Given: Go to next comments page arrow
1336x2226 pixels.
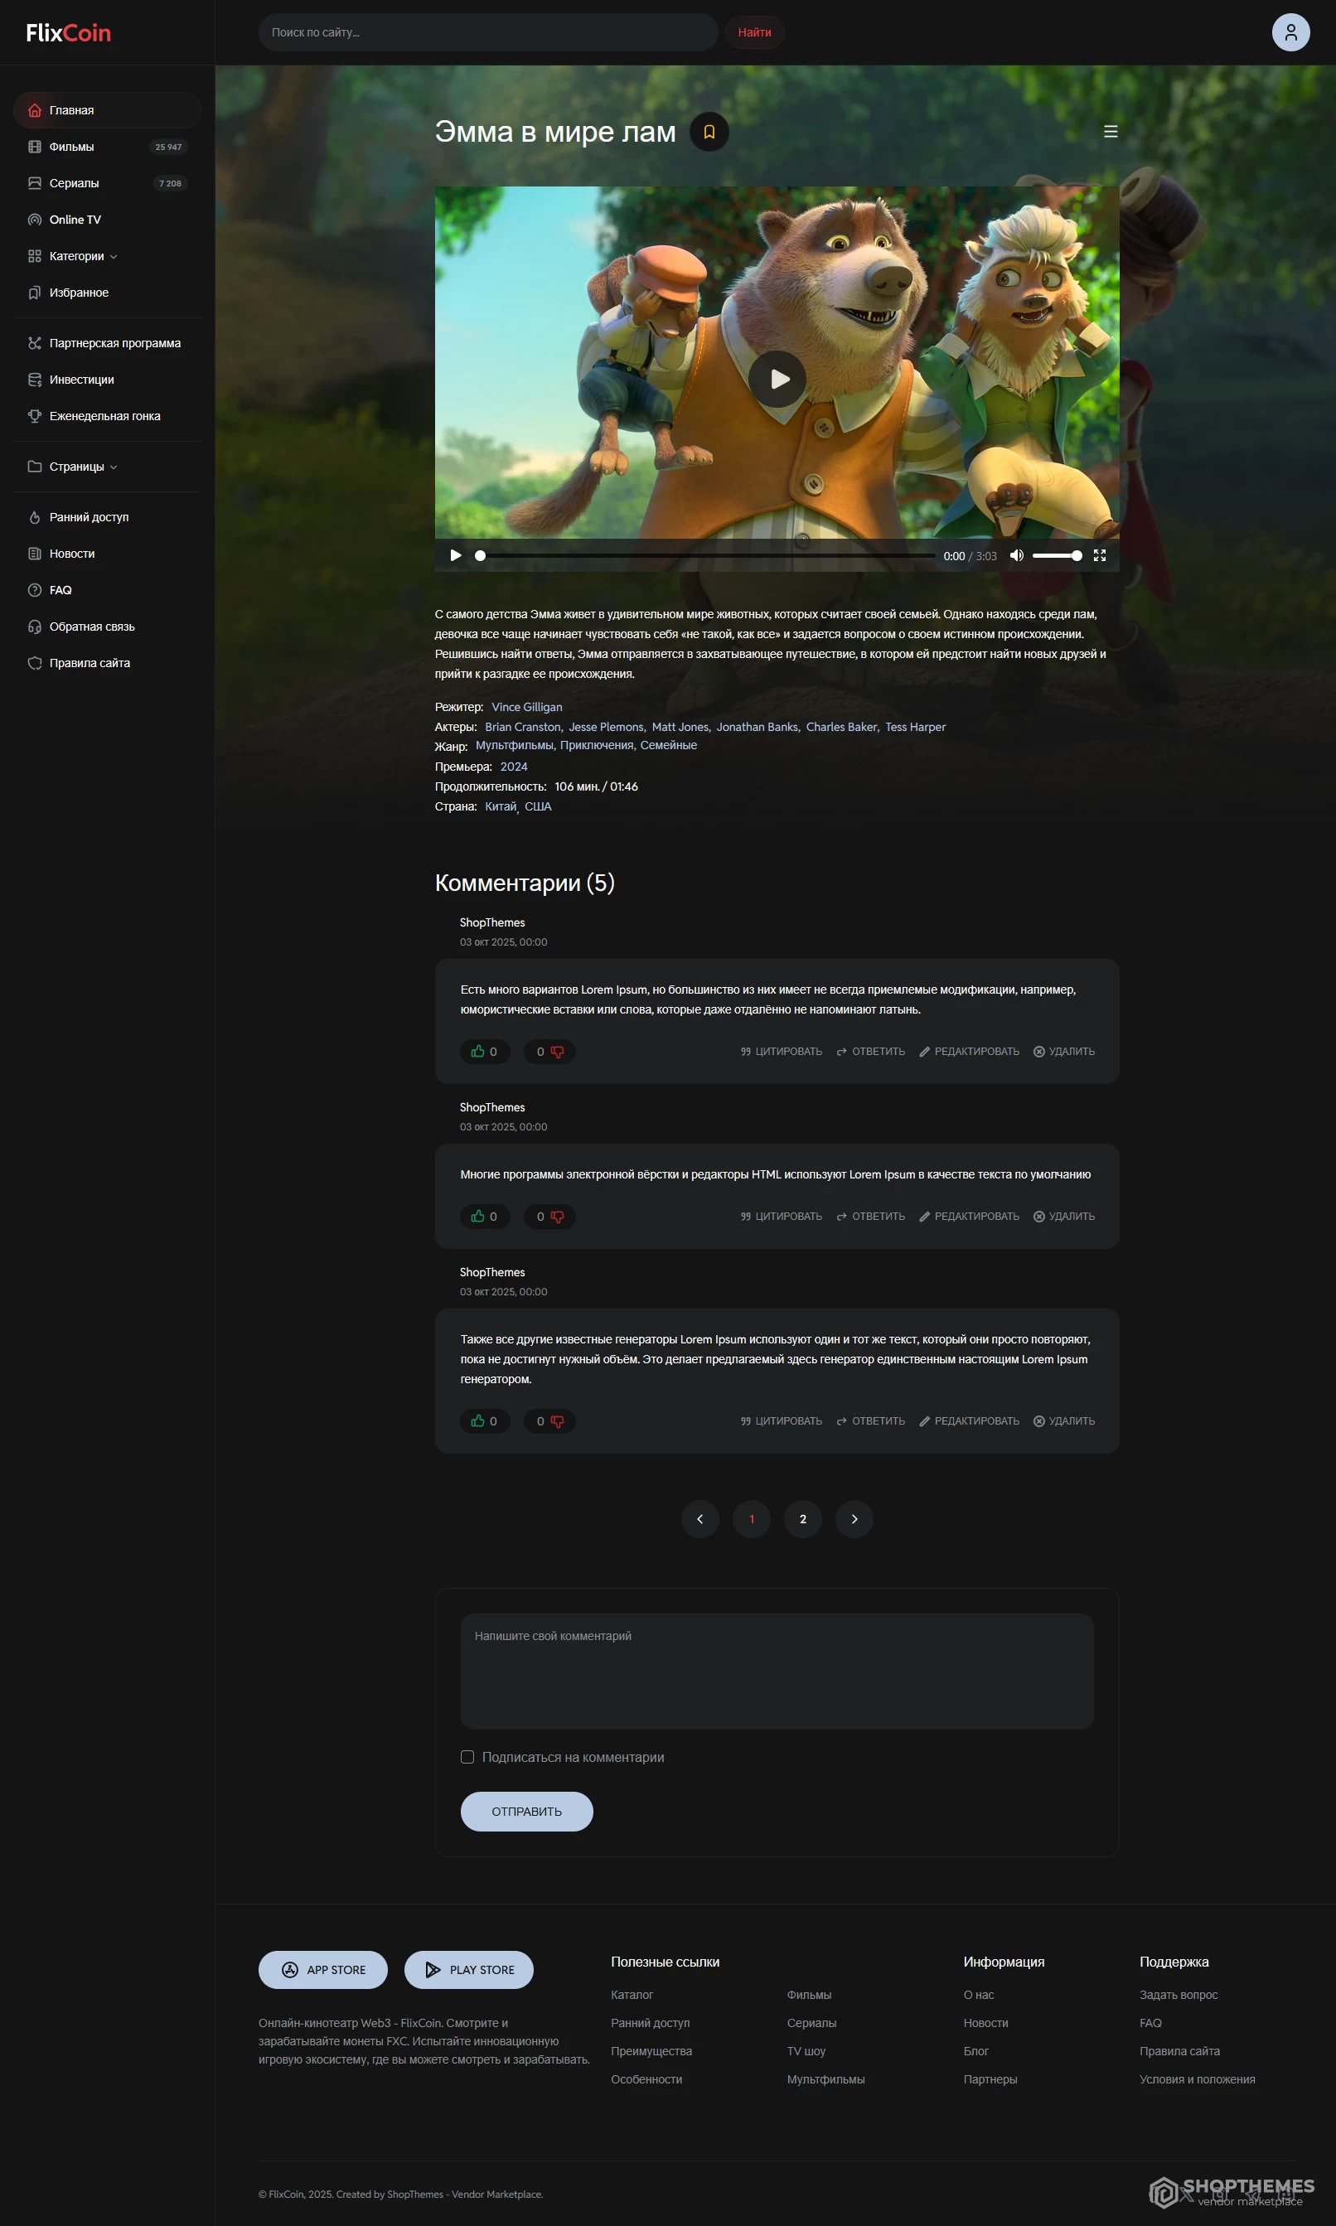Looking at the screenshot, I should tap(854, 1518).
